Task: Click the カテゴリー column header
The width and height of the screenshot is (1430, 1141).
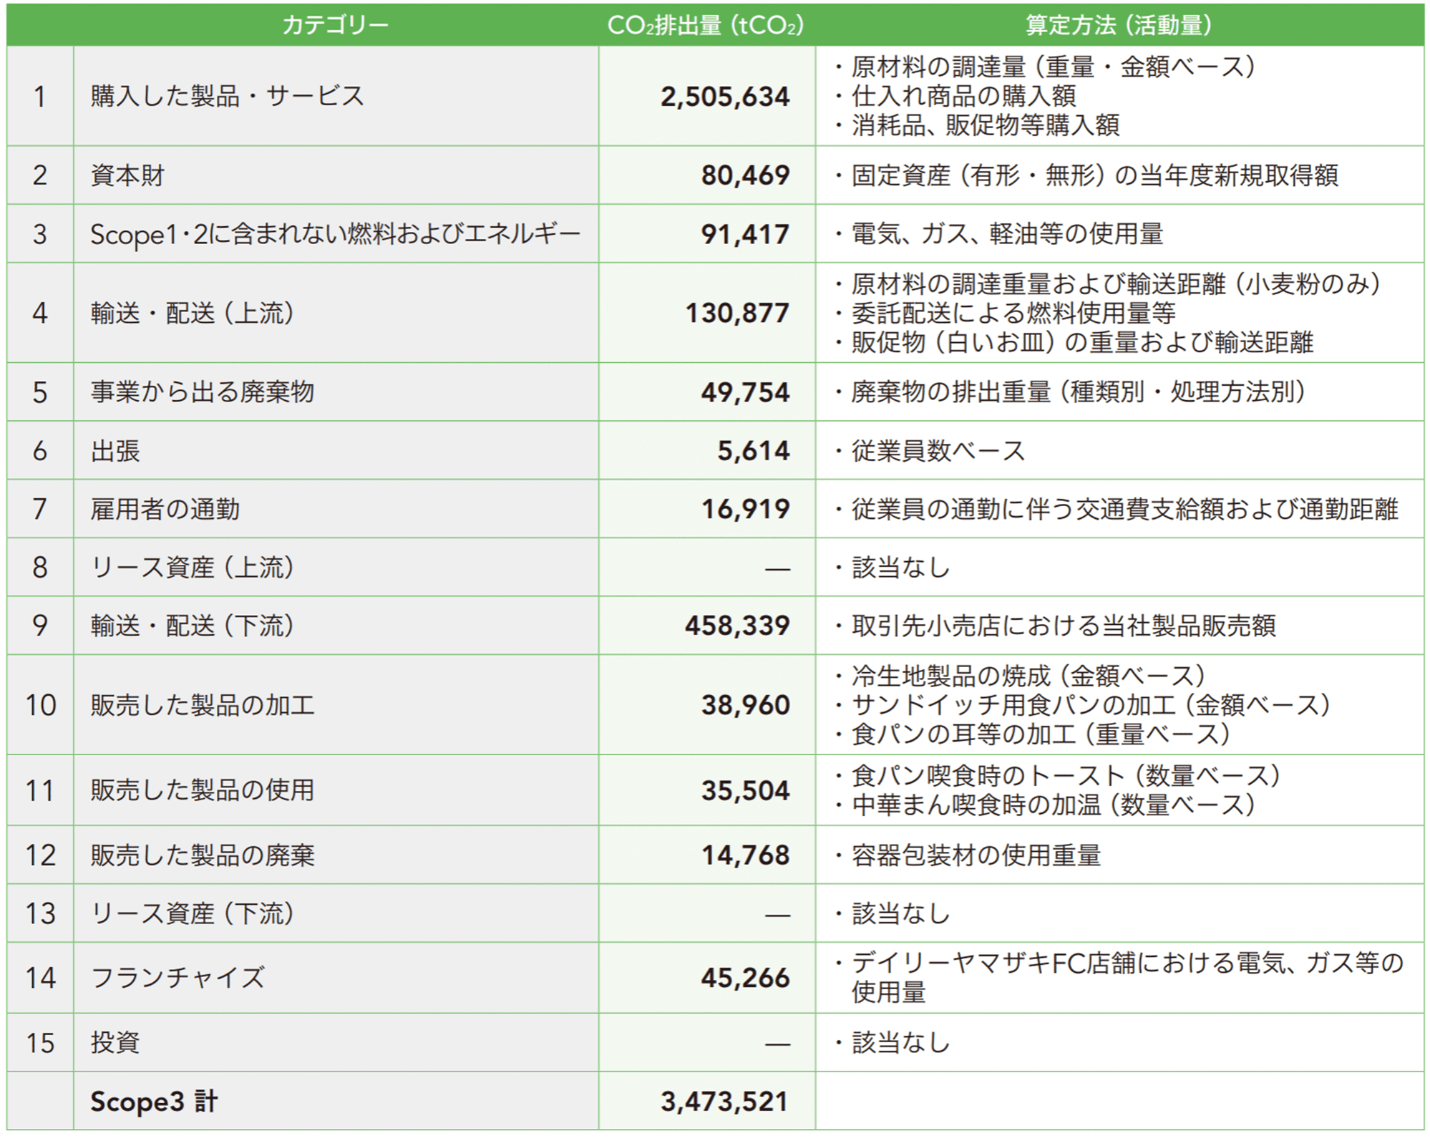Action: (335, 25)
